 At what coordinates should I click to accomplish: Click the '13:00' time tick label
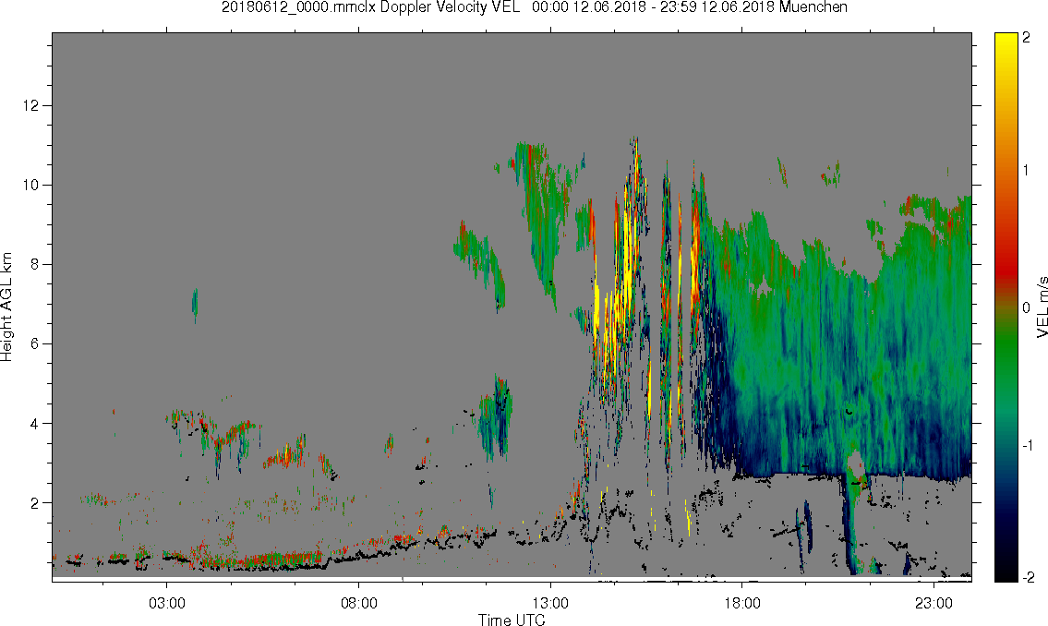550,603
